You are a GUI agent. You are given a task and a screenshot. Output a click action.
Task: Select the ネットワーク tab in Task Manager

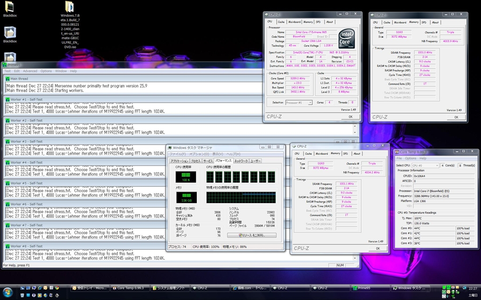(241, 161)
